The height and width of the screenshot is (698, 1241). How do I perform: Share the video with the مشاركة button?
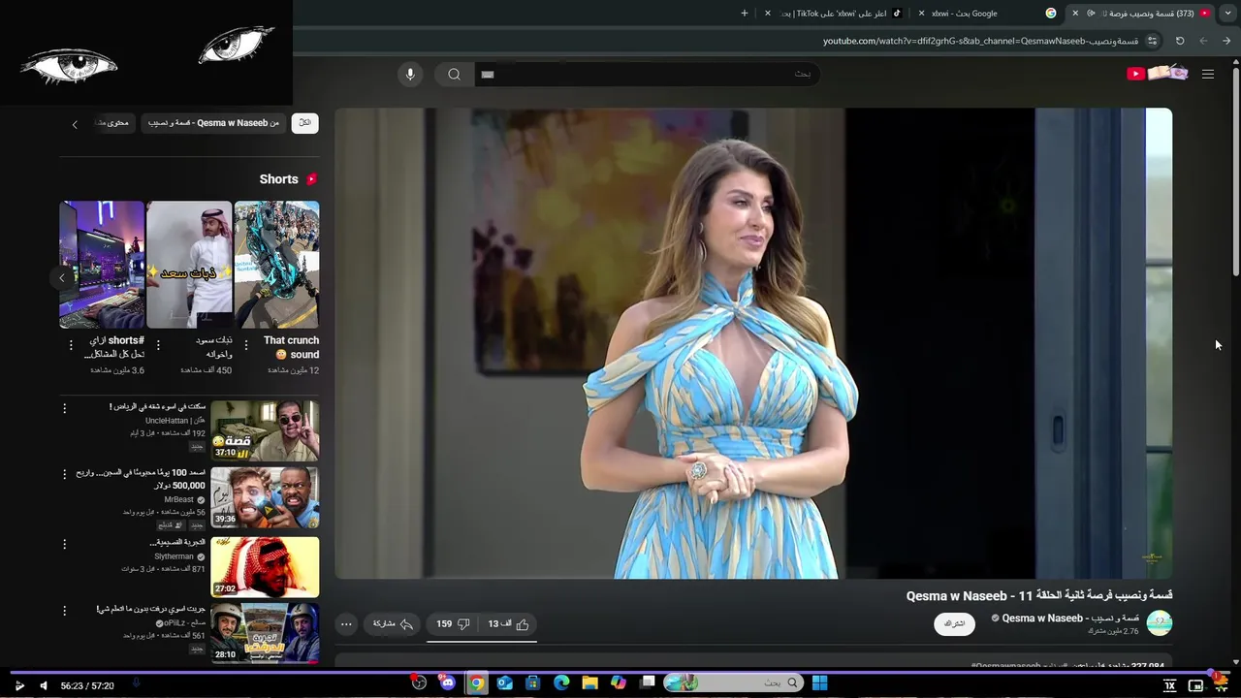394,624
